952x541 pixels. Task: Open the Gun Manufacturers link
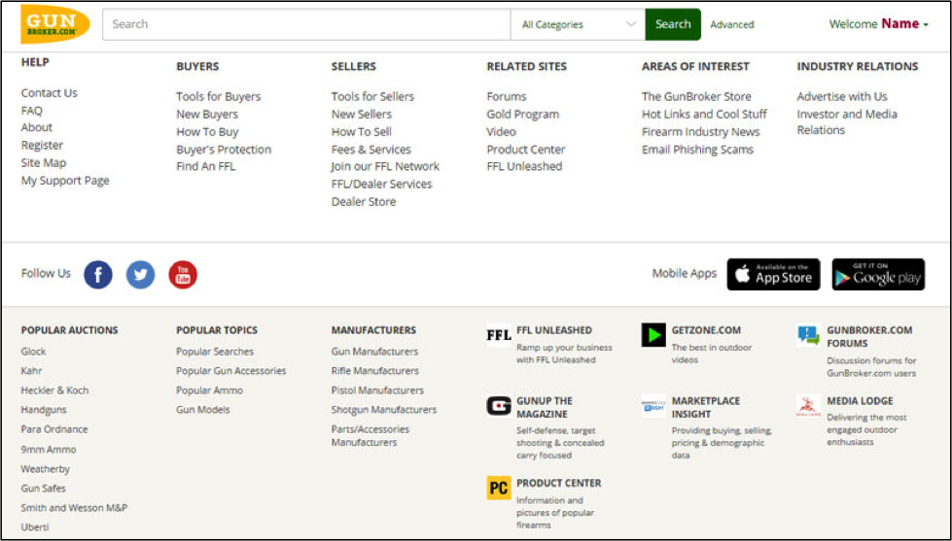click(x=374, y=352)
